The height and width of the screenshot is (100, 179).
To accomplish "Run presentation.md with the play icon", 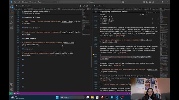I will (81, 6).
